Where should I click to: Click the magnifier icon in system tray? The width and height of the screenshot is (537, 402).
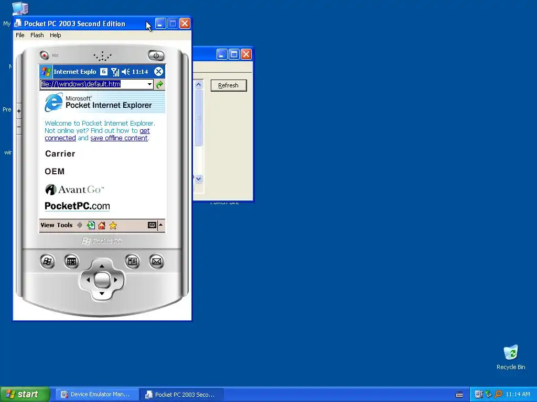click(498, 394)
